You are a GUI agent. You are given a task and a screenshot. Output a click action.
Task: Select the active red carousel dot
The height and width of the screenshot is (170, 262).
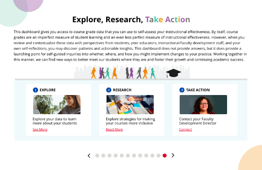coord(165,156)
